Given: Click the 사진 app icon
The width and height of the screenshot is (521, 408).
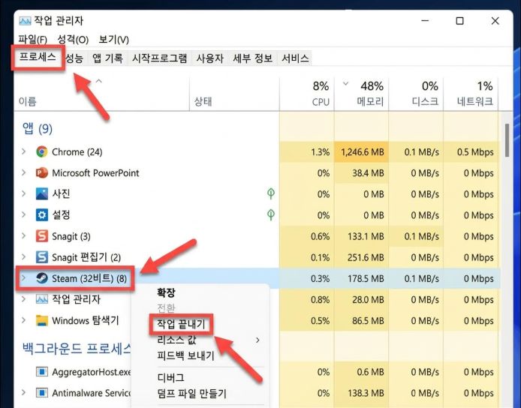Looking at the screenshot, I should 41,194.
